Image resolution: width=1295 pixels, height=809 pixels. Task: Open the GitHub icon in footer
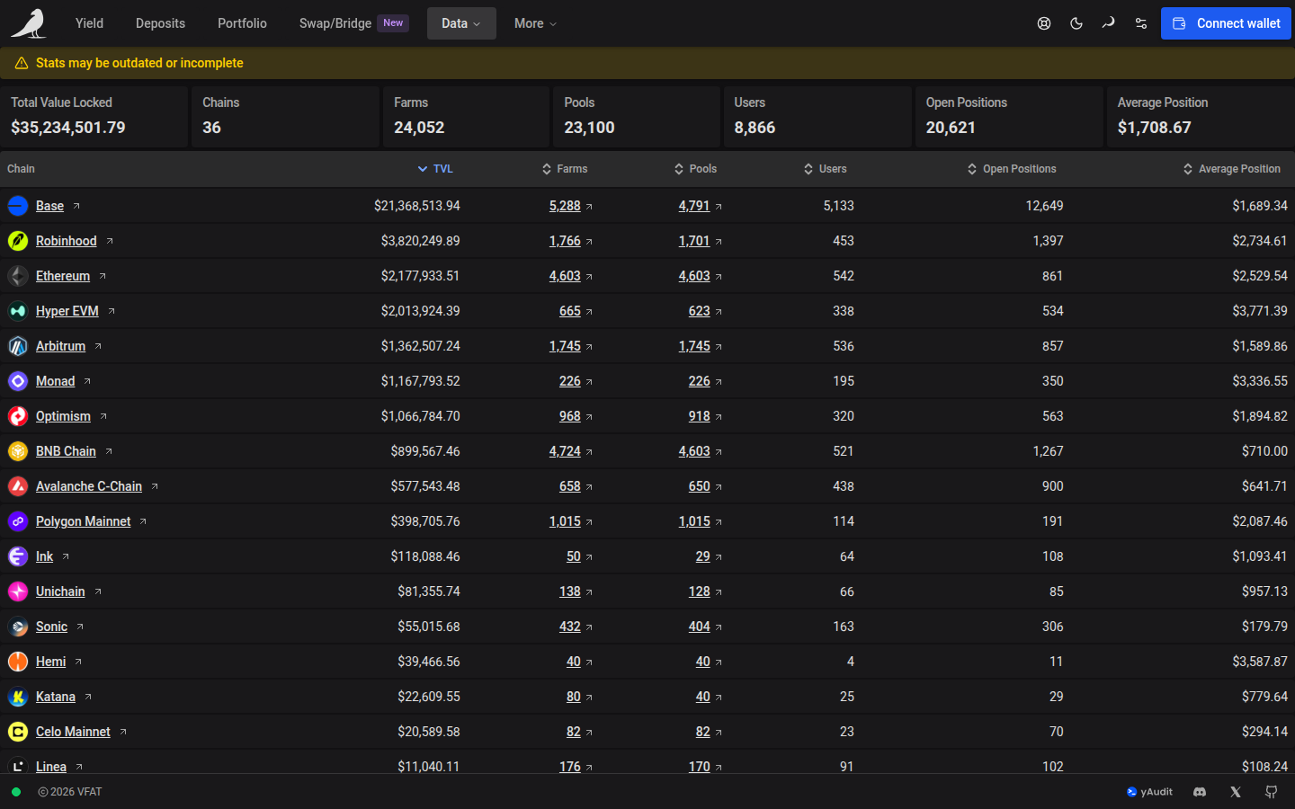tap(1272, 792)
